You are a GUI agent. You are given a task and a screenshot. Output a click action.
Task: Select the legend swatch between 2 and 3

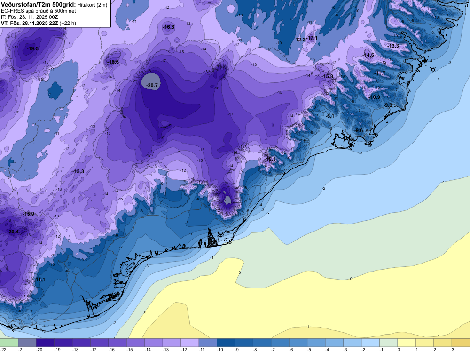(443, 343)
